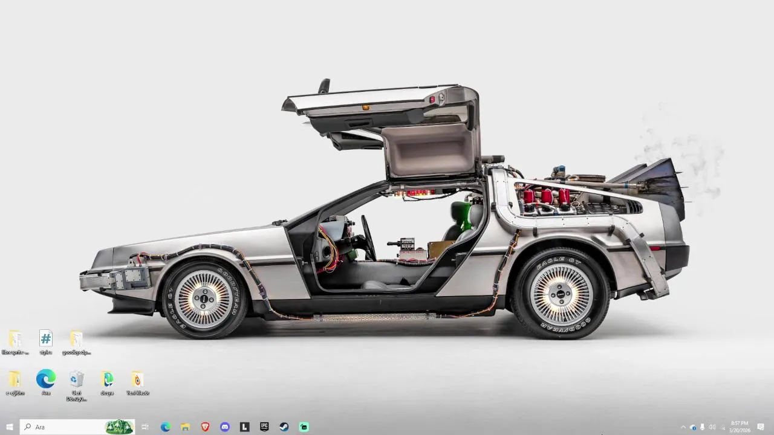Viewport: 774px width, 435px height.
Task: Open the teal app icon after Steam
Action: pos(304,427)
